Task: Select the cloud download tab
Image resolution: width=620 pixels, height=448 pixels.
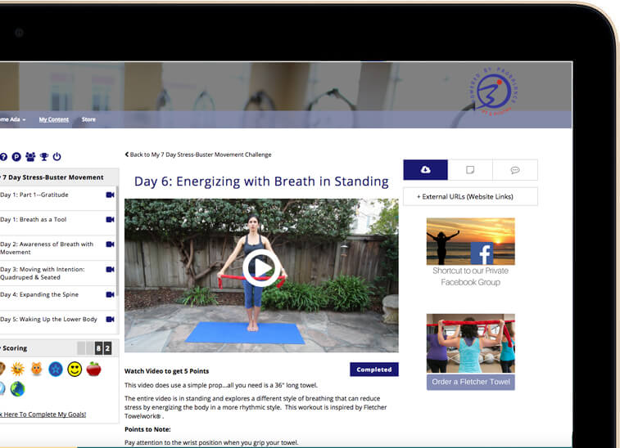Action: point(425,170)
